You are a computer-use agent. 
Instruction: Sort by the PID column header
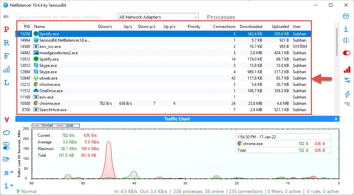click(x=24, y=27)
